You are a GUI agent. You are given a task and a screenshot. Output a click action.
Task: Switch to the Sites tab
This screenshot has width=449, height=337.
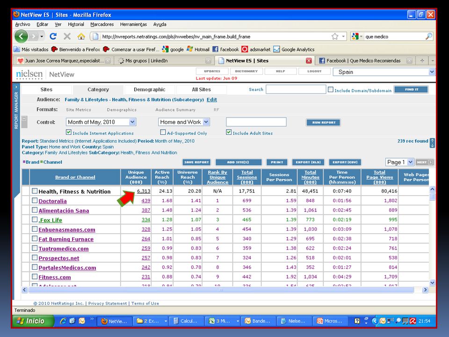[x=46, y=89]
